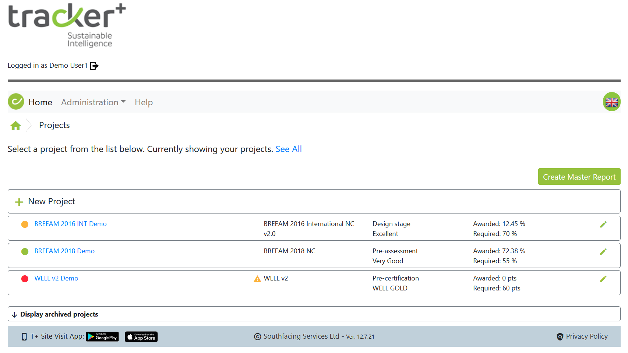Viewport: 628px width, 353px height.
Task: Click the warning triangle beside WELL v2
Action: click(x=257, y=279)
